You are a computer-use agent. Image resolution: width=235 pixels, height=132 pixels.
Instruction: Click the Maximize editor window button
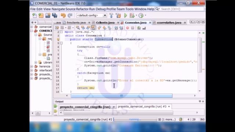point(203,22)
